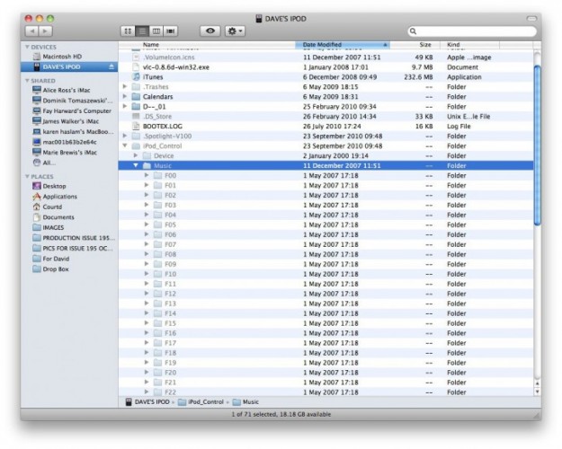Select the F21 folder row

[326, 383]
